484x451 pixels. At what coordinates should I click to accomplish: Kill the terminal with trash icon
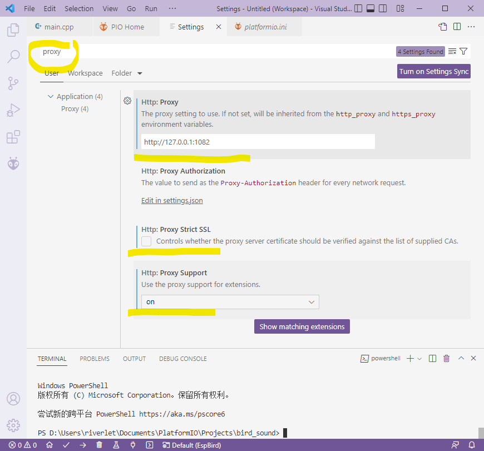(x=446, y=359)
